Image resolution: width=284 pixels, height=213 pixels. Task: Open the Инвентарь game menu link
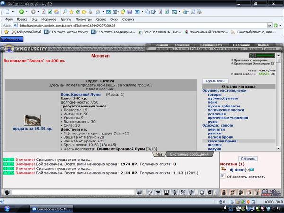pos(164,49)
